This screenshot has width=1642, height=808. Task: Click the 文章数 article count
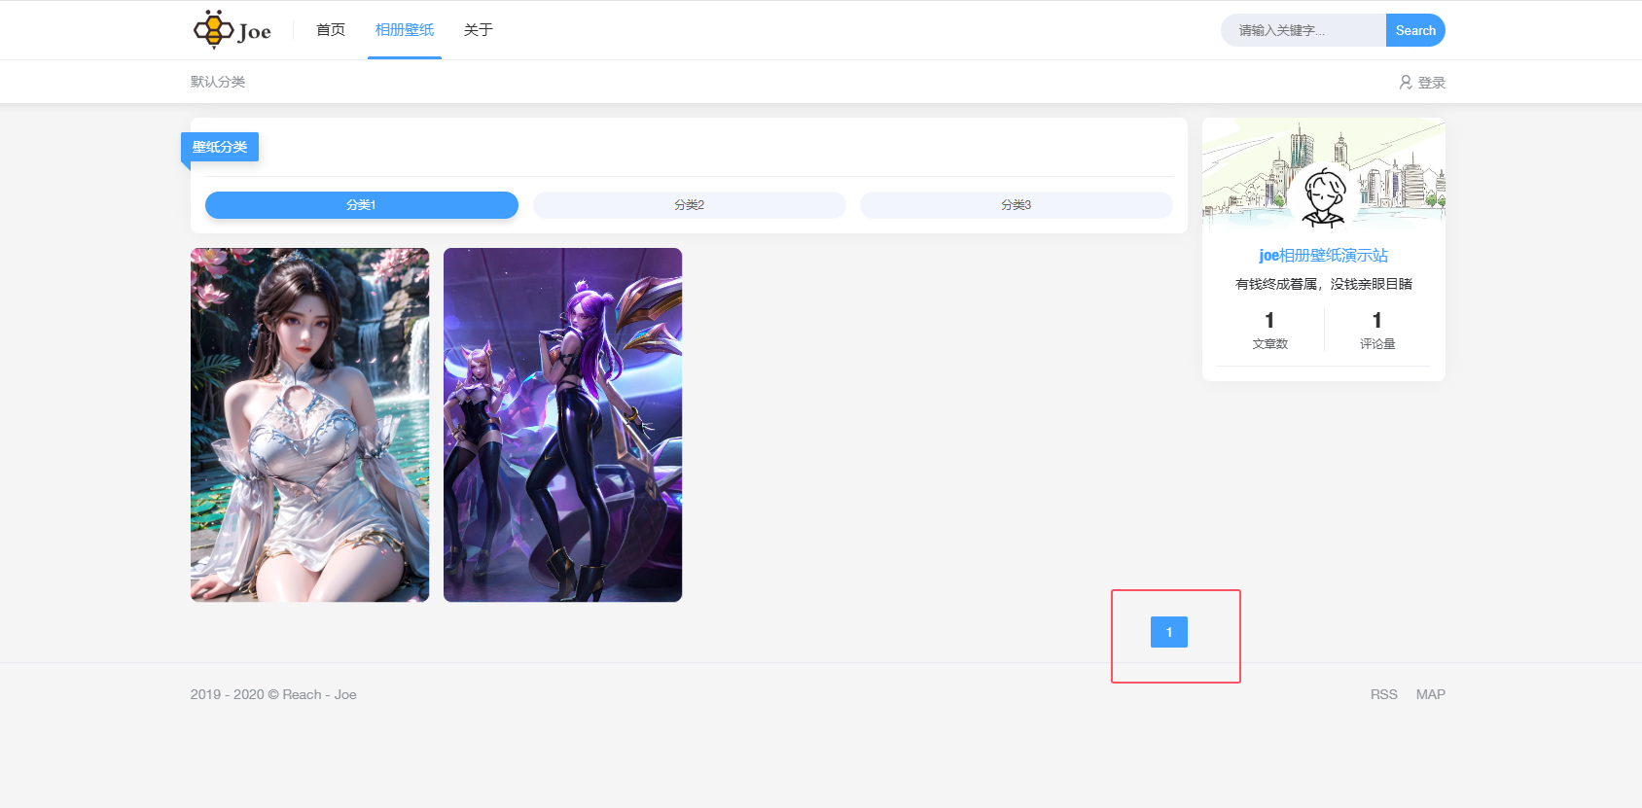pyautogui.click(x=1269, y=330)
